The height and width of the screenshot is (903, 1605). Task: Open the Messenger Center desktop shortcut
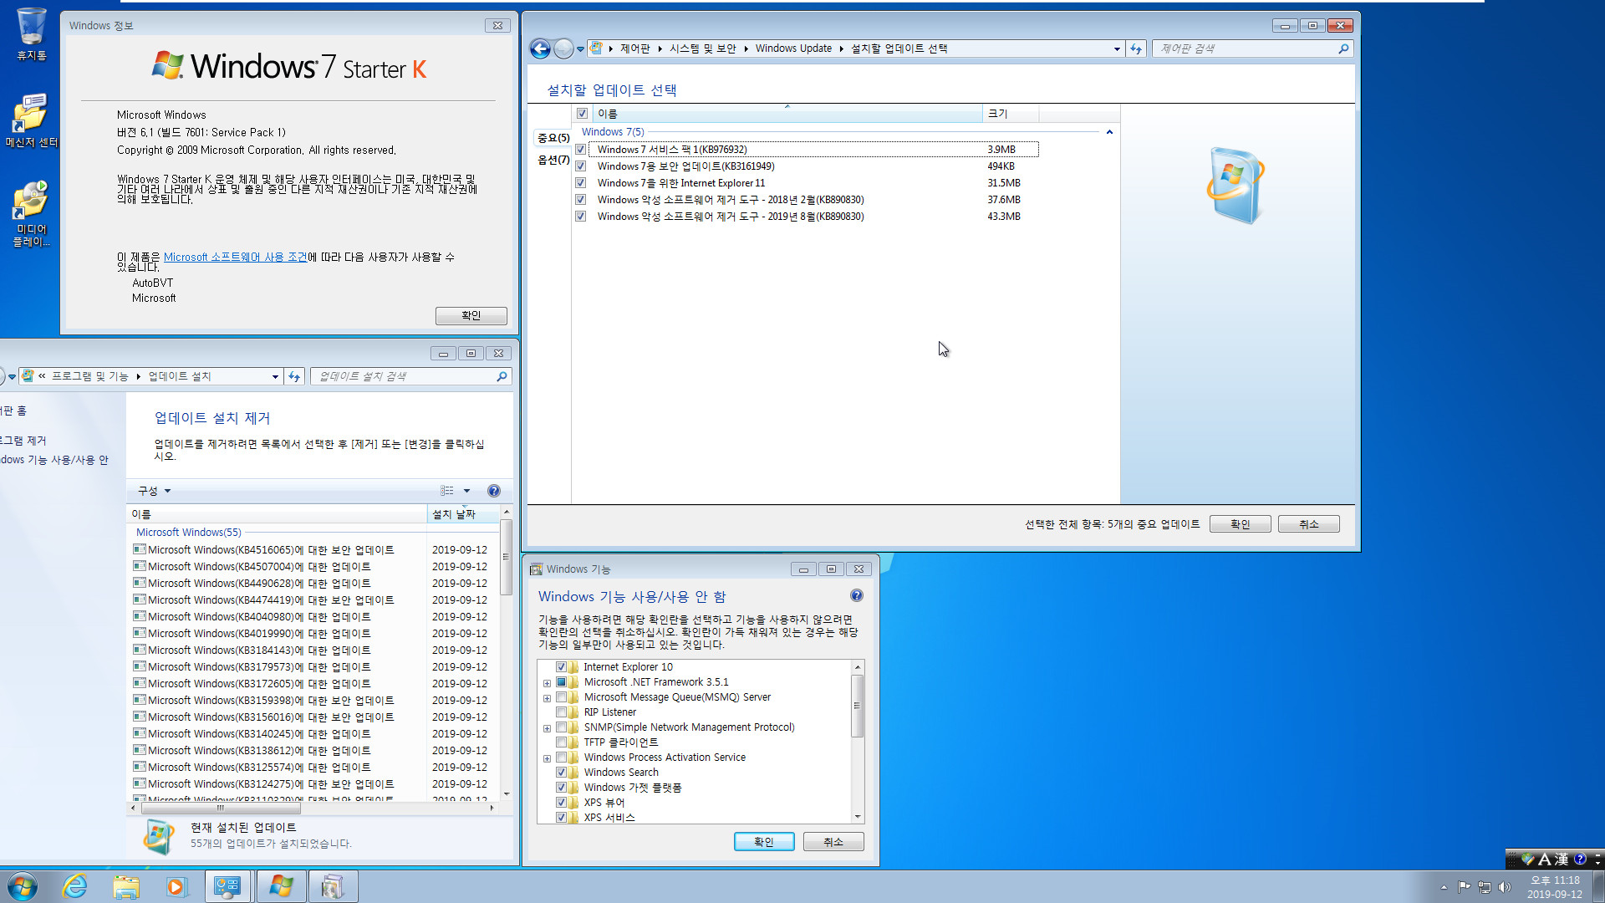coord(31,120)
